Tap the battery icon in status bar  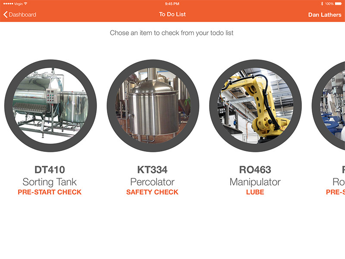(339, 4)
